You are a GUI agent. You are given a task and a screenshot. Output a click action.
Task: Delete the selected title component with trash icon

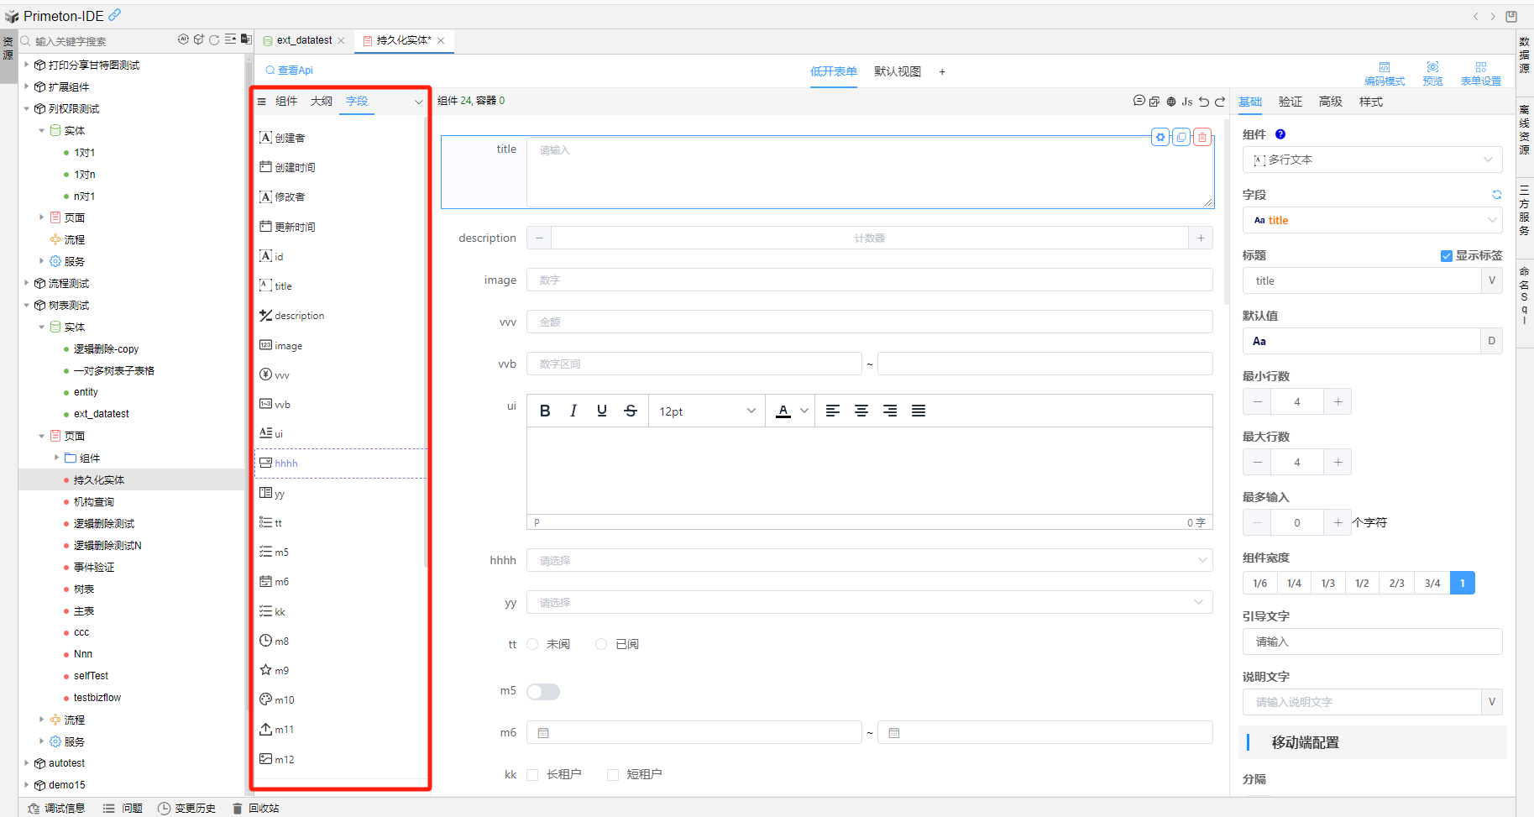(1202, 137)
